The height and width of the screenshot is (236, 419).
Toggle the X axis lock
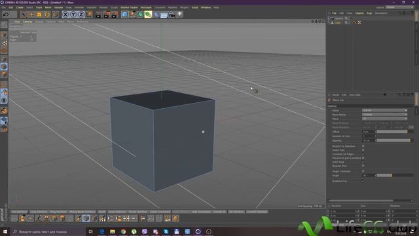[65, 14]
